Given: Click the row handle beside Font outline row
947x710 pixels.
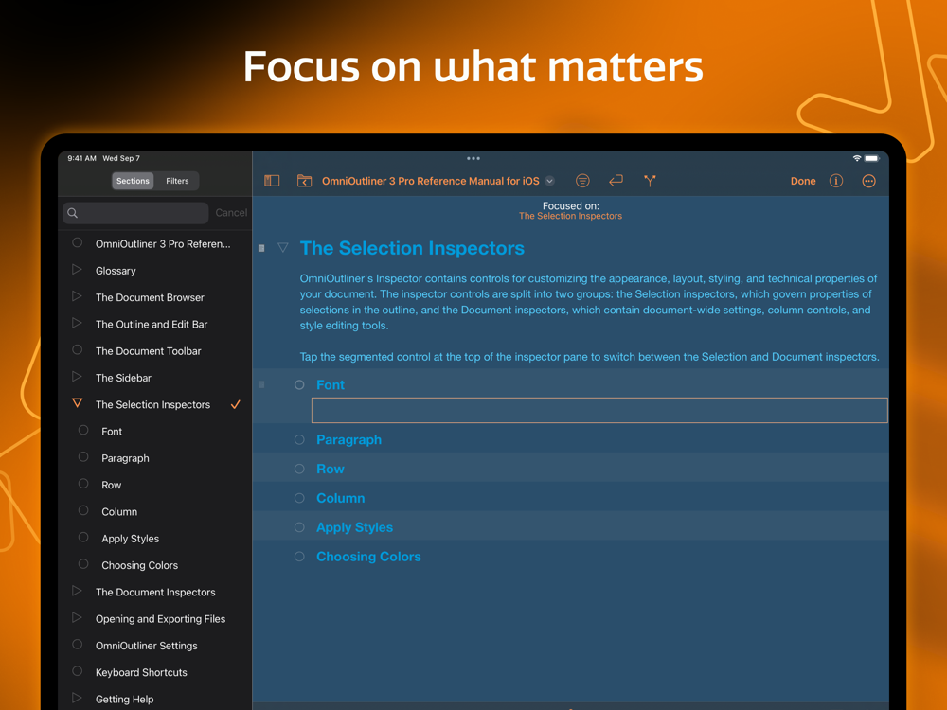Looking at the screenshot, I should [261, 384].
